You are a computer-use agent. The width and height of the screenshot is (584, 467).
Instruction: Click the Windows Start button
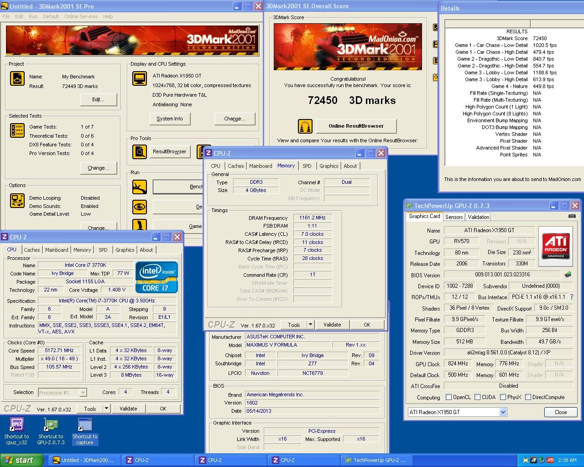(22, 460)
